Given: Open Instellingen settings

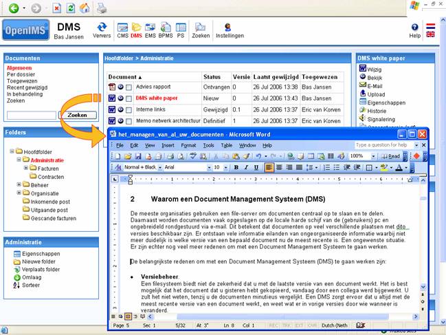Looking at the screenshot, I should point(230,30).
